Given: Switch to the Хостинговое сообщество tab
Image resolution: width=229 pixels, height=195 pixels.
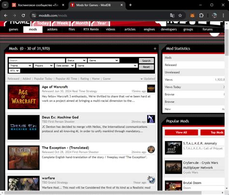Looking at the screenshot, I should 38,5.
